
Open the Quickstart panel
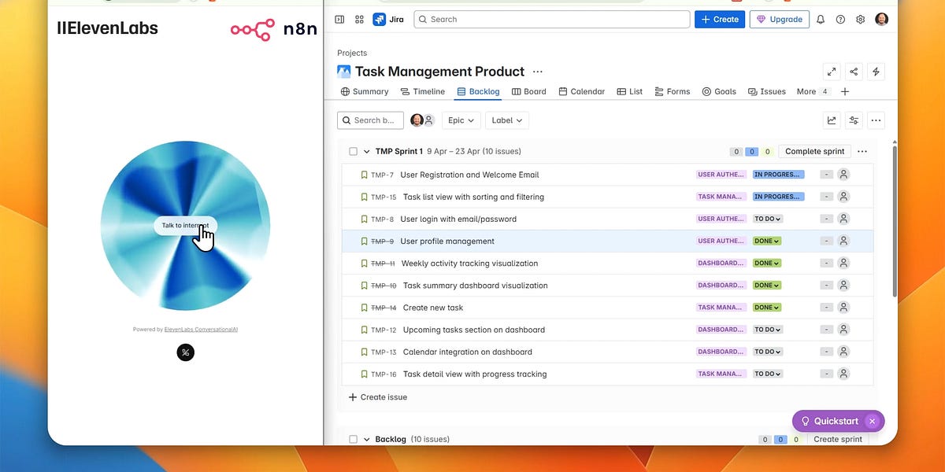click(x=828, y=421)
